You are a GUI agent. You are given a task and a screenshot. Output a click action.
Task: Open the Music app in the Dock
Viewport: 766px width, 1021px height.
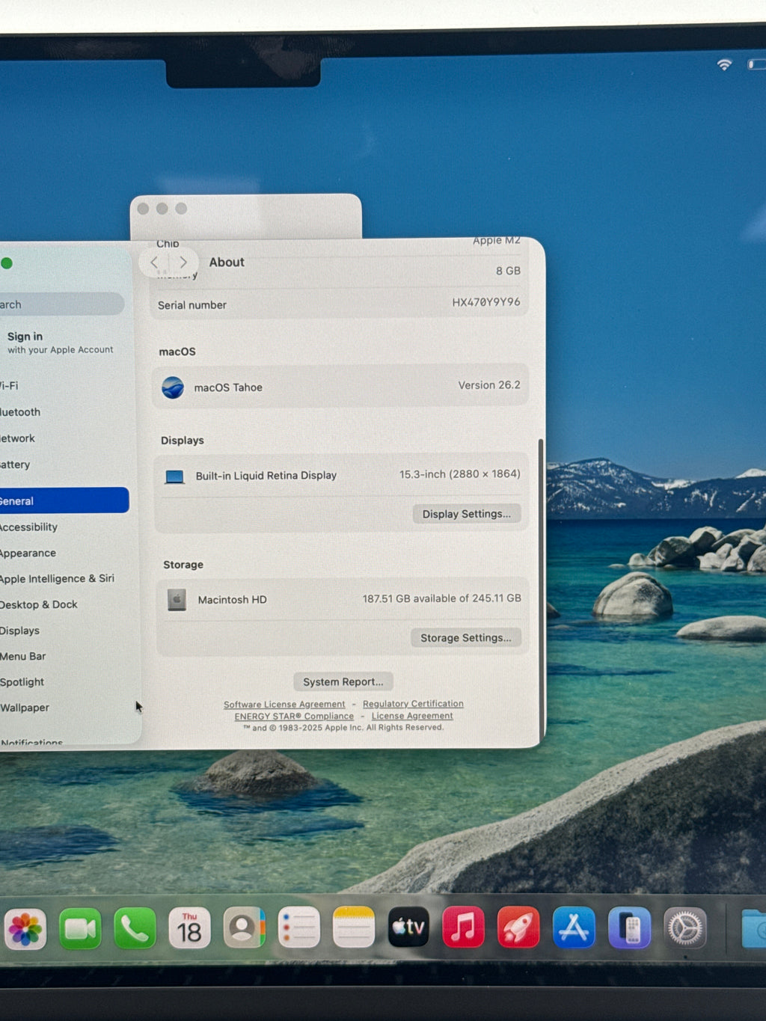(x=463, y=928)
